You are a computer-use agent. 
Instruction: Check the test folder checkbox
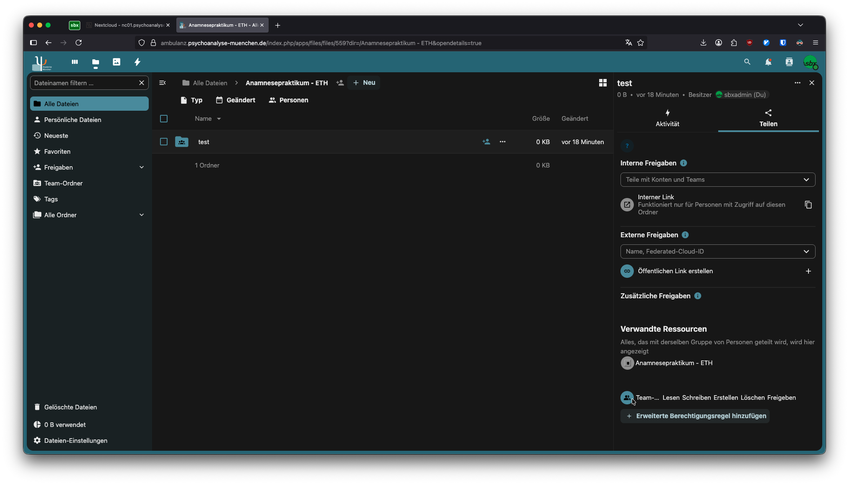click(164, 142)
